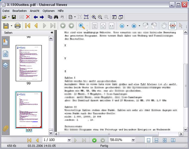Collapse the Seiten panel with double arrows

pyautogui.click(x=52, y=33)
